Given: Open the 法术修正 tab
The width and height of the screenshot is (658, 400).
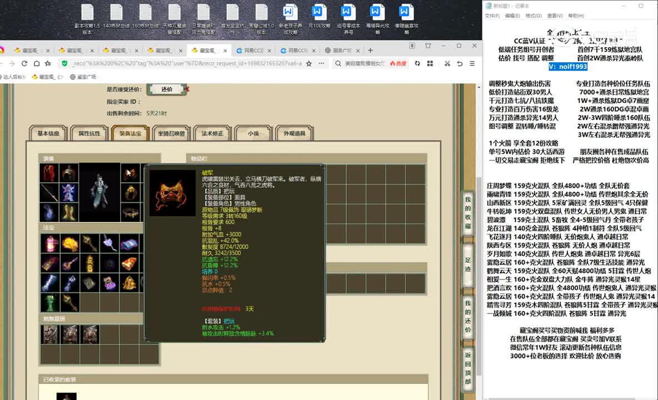Looking at the screenshot, I should (212, 133).
